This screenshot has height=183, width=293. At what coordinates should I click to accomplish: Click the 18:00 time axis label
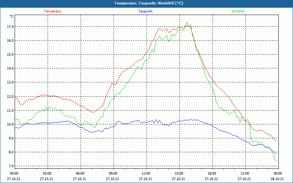point(213,173)
